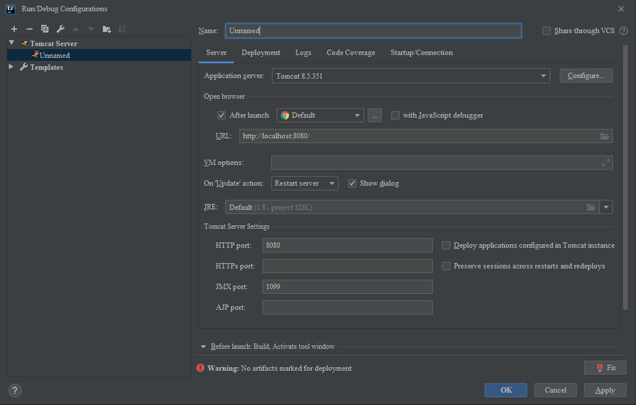
Task: Click the ellipsis button next to browser dropdown
Action: click(x=375, y=115)
